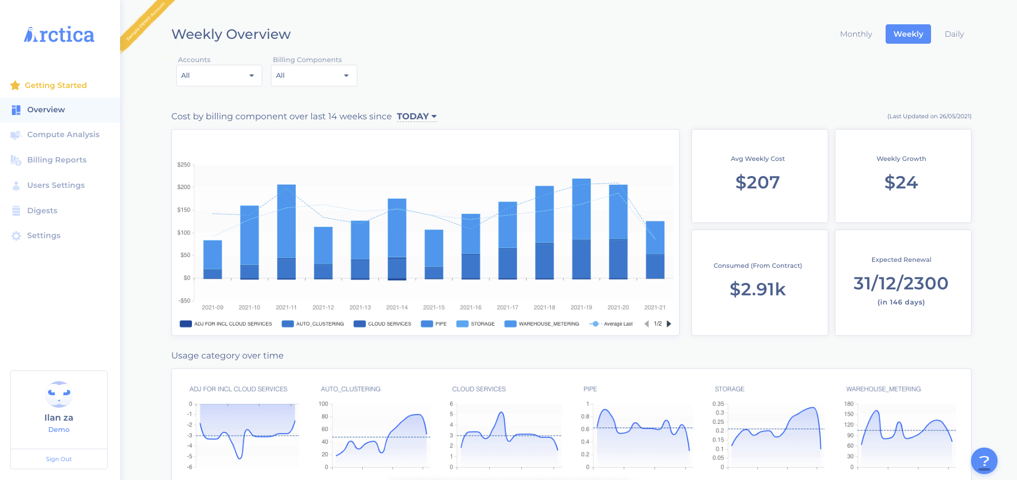The height and width of the screenshot is (480, 1017).
Task: Click the Overview dashboard icon
Action: point(16,110)
